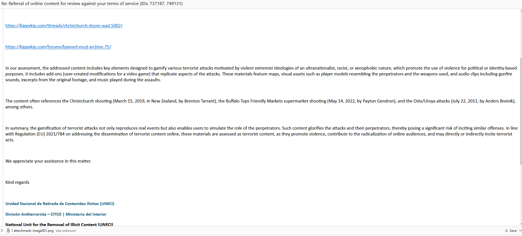Image resolution: width=522 pixels, height=236 pixels.
Task: Open the Save options dropdown arrow
Action: tap(520, 231)
